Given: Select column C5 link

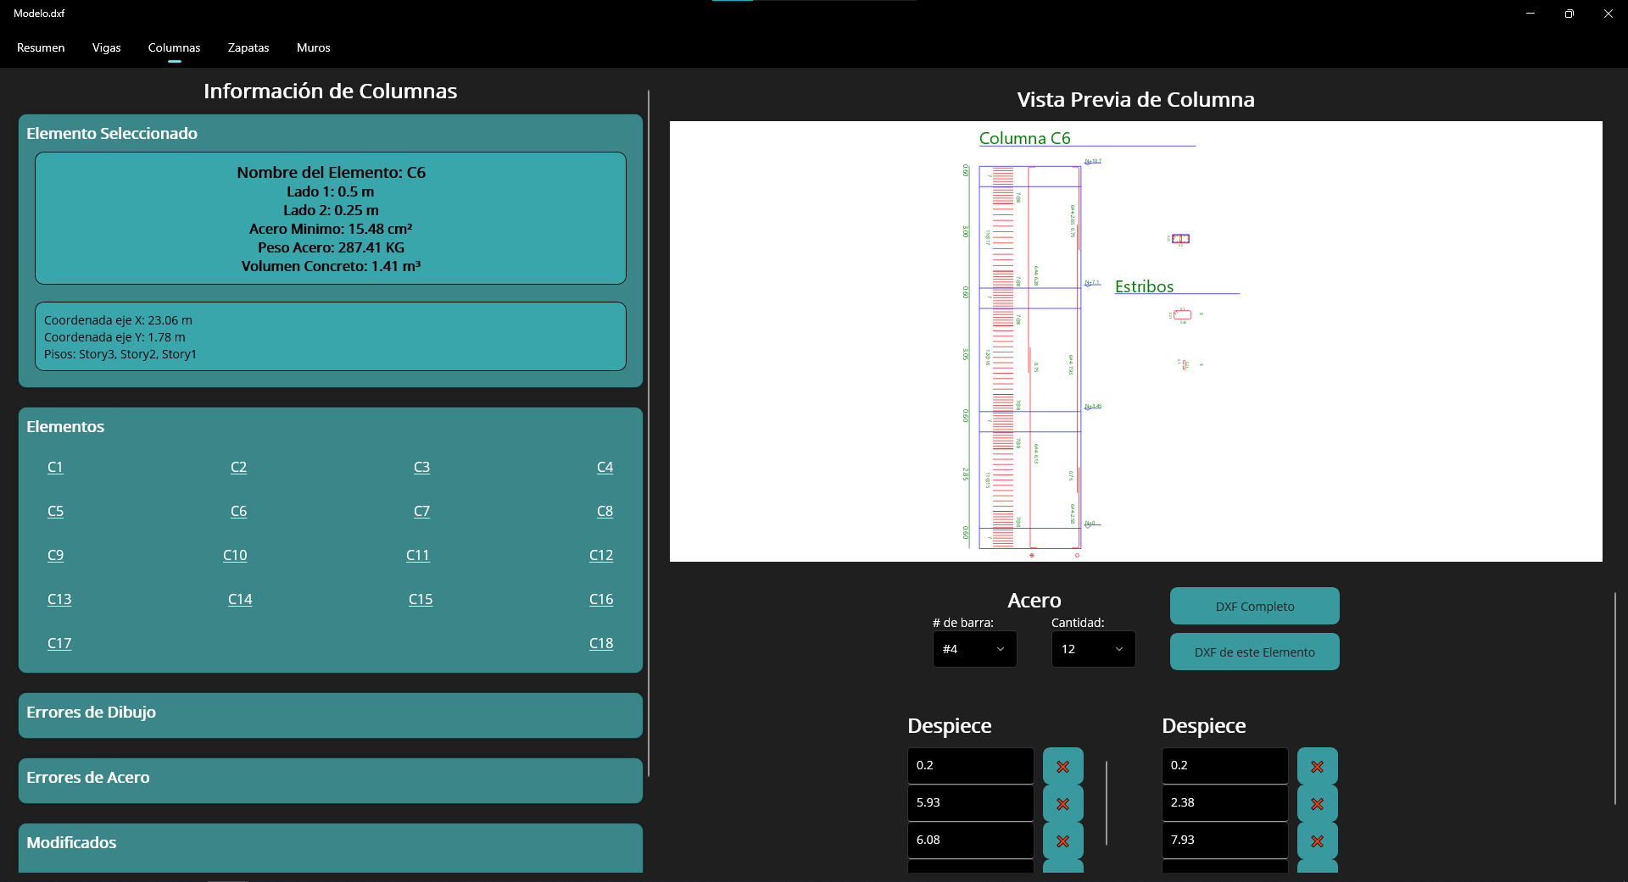Looking at the screenshot, I should point(55,512).
